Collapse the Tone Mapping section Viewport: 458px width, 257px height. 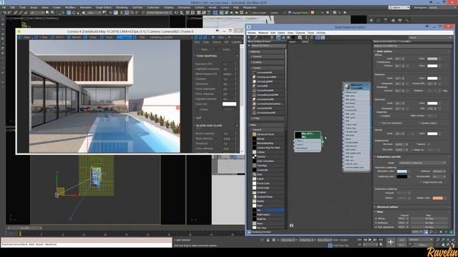[x=194, y=56]
